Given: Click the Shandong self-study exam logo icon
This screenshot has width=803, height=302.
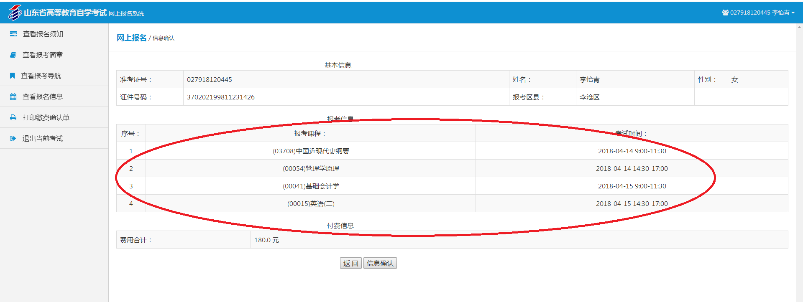Looking at the screenshot, I should (15, 13).
